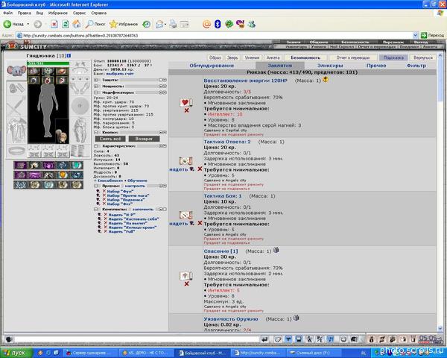
Task: Open the mouse pet avatar
Action: [x=16, y=69]
